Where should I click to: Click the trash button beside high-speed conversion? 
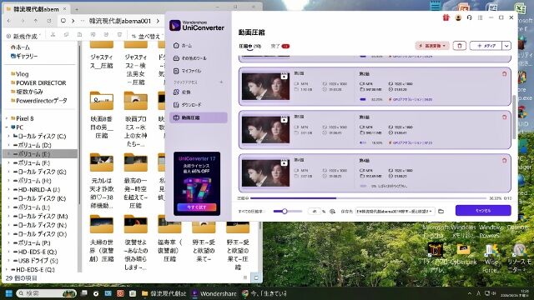point(460,46)
